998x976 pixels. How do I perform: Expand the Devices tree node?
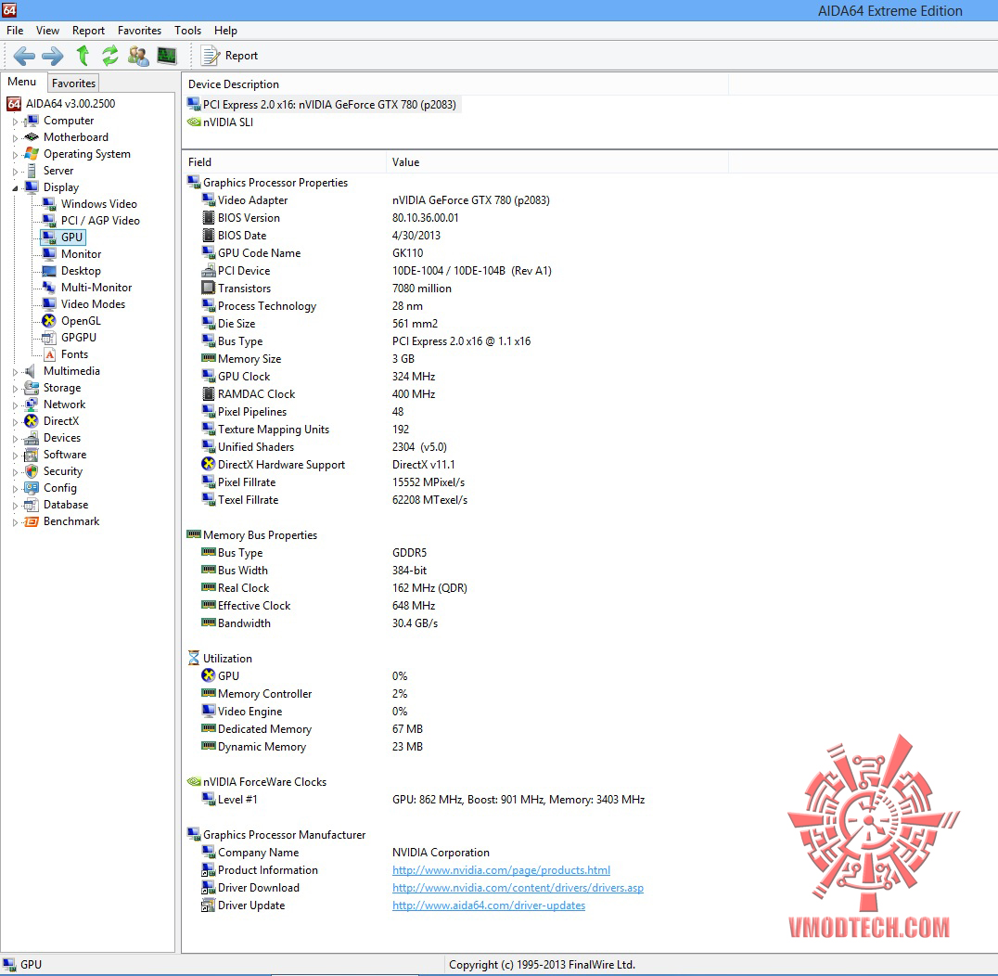point(15,438)
